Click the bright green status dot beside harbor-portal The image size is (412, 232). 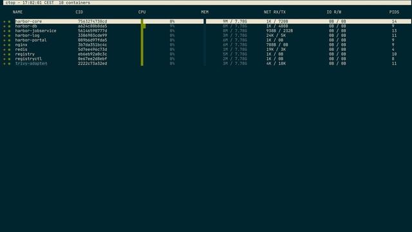pos(9,40)
